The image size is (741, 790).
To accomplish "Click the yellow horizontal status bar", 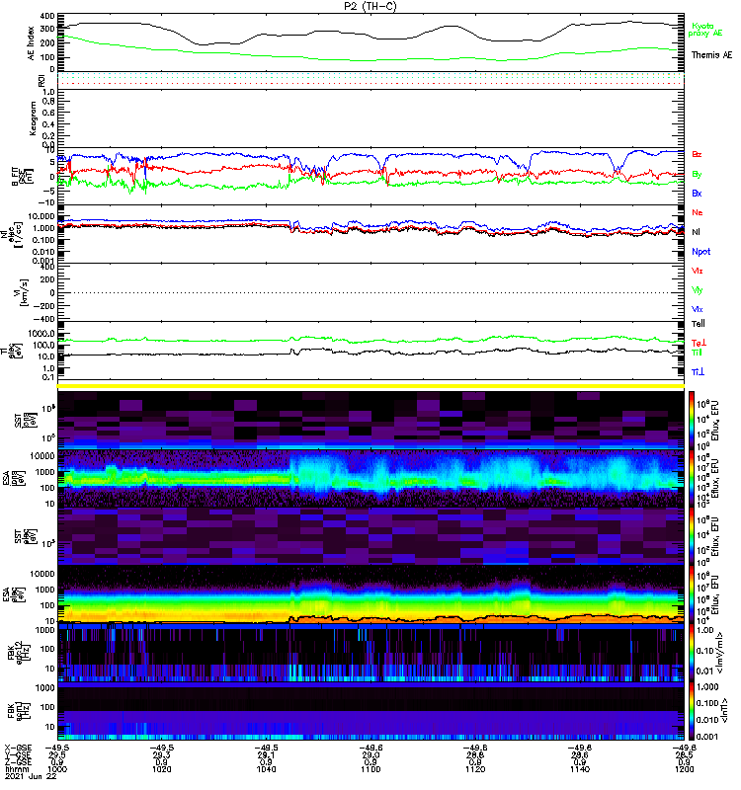I will 371,386.
